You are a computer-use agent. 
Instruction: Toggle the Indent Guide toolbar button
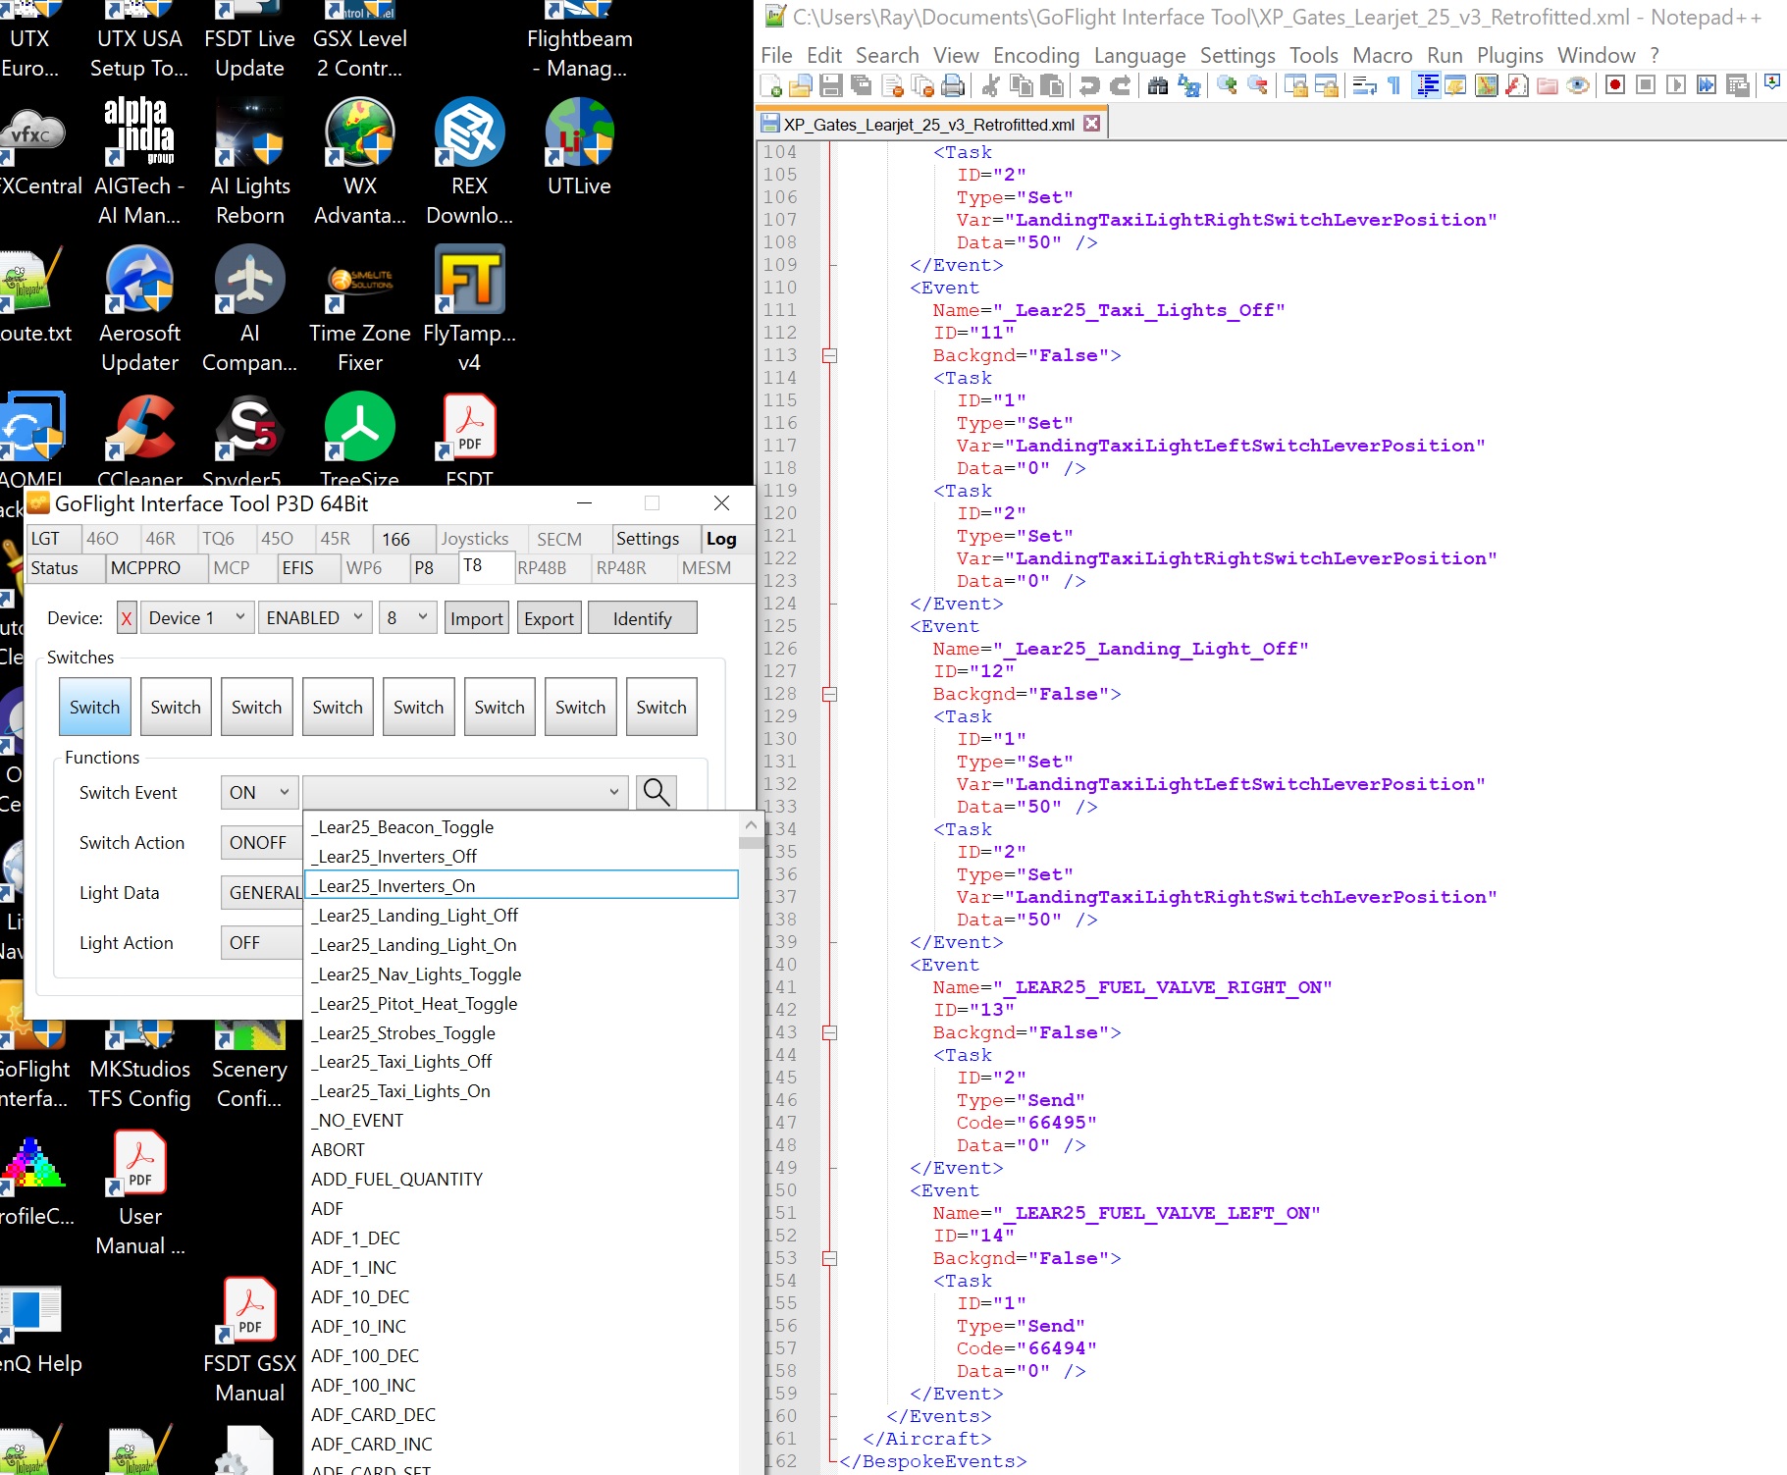1426,86
